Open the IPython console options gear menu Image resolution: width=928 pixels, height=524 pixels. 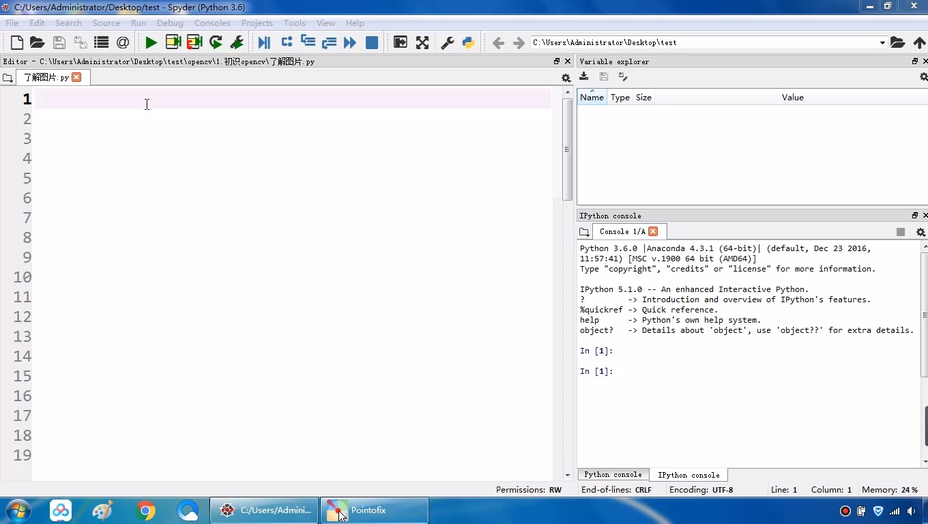pos(920,232)
